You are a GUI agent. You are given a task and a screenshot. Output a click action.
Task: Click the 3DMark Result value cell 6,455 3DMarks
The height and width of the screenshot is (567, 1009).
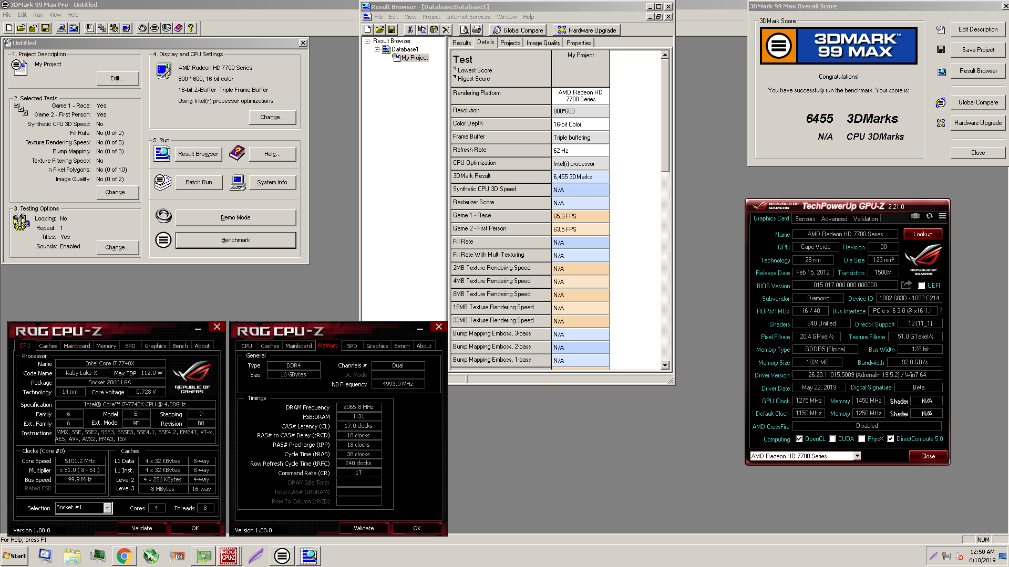(580, 177)
